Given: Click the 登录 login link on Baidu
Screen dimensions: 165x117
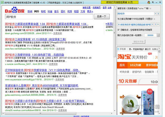Looking at the screenshot, I should (105, 8).
